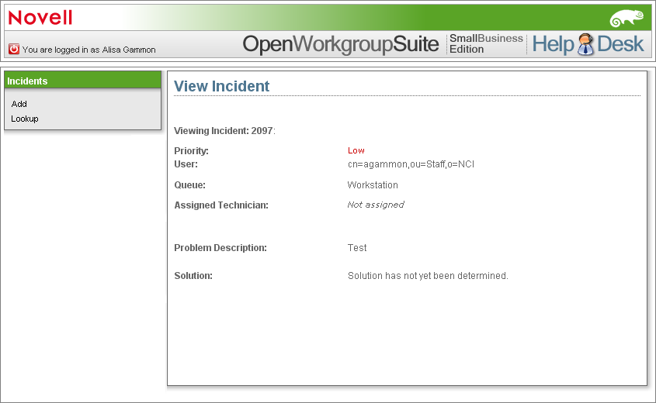Viewport: 656px width, 403px height.
Task: Click the 'Assigned Technician:' label
Action: (x=221, y=205)
